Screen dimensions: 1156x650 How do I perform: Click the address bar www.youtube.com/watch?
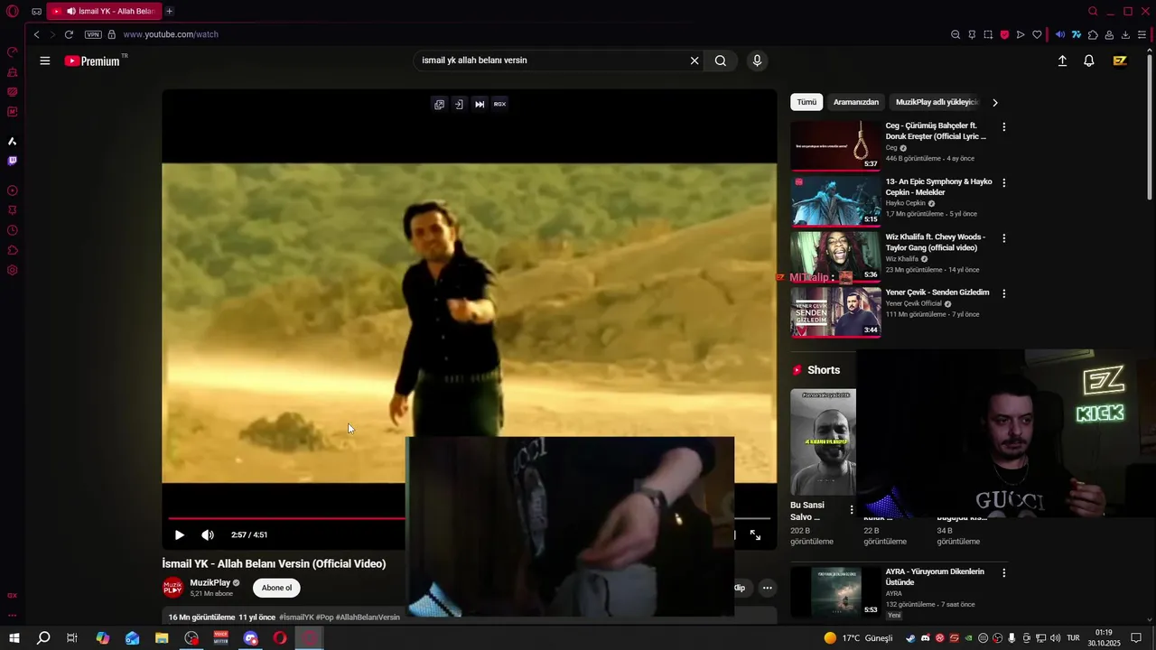pos(171,34)
